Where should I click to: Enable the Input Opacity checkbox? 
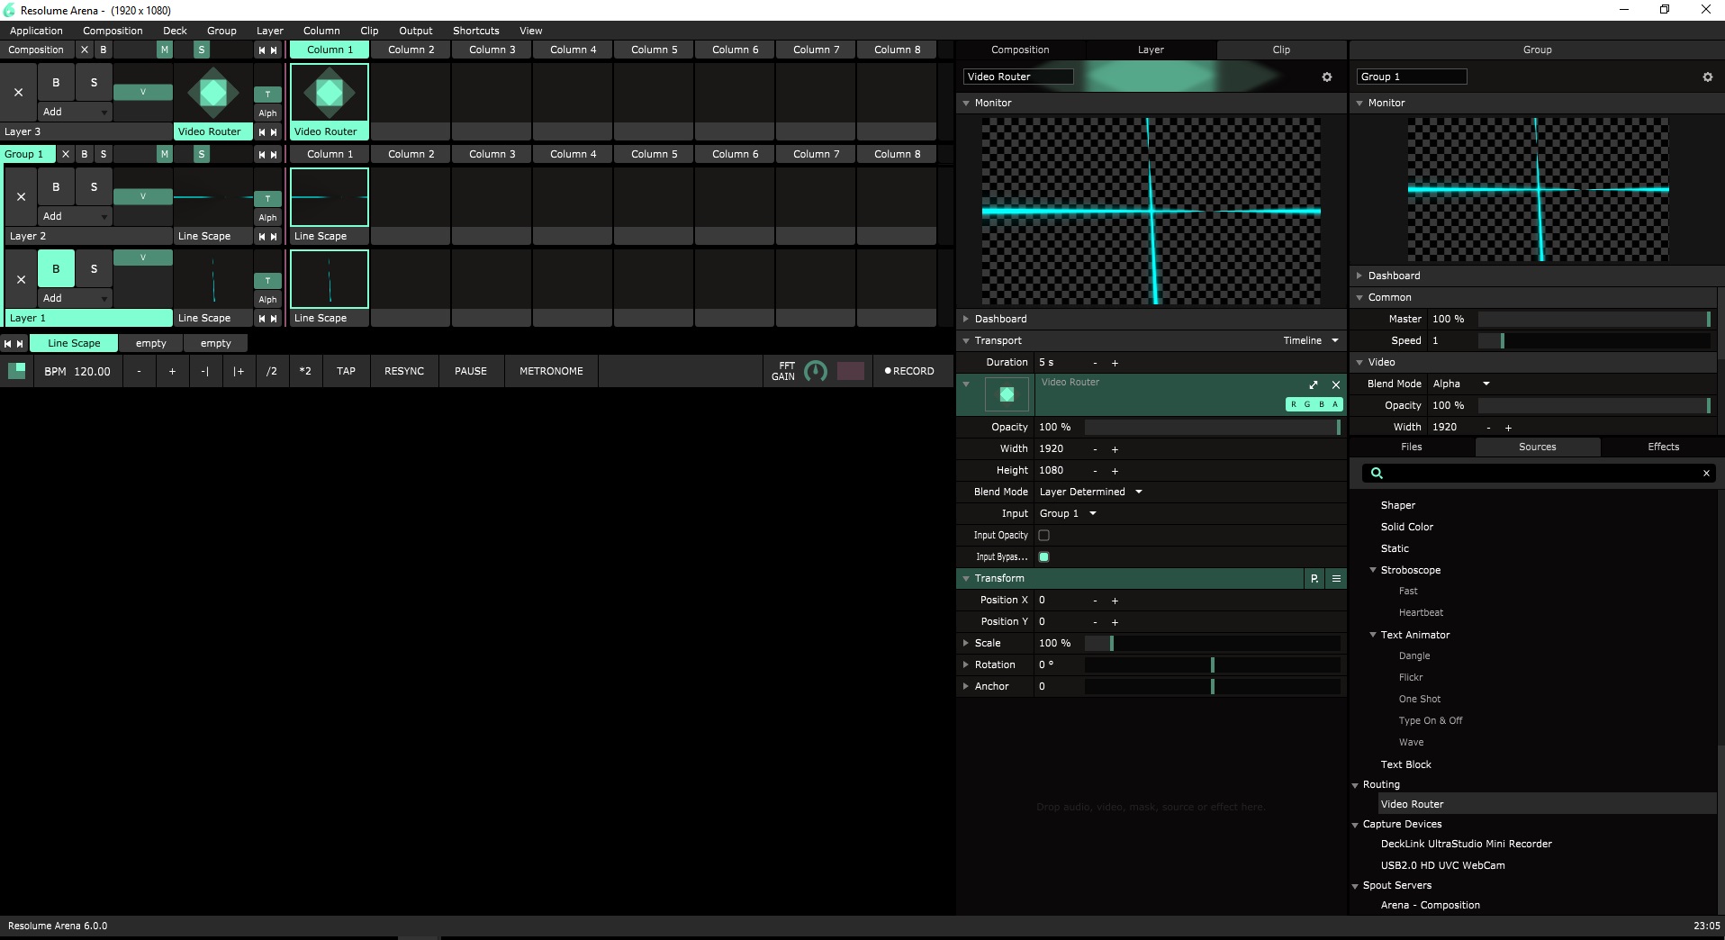pyautogui.click(x=1043, y=536)
